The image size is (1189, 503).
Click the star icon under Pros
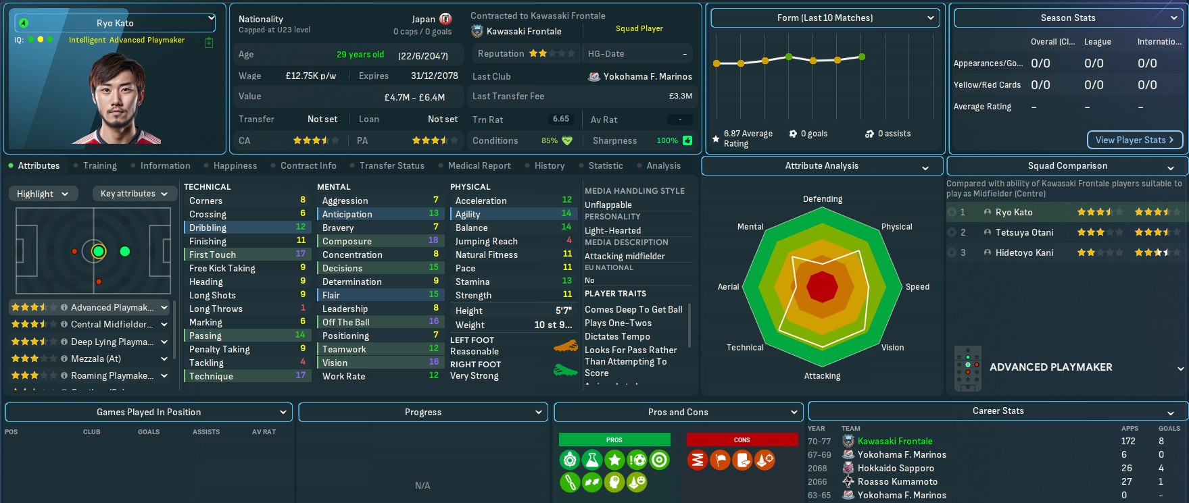tap(614, 460)
